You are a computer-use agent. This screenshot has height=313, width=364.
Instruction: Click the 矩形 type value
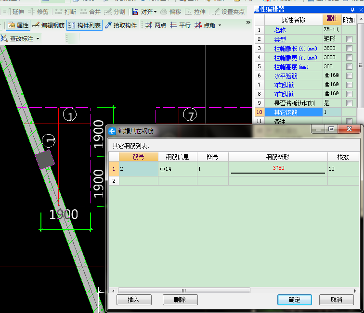tap(332, 39)
